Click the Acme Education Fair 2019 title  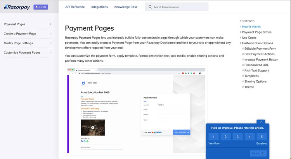point(95,92)
